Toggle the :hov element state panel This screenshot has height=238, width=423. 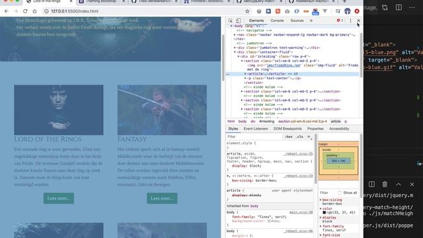click(288, 137)
